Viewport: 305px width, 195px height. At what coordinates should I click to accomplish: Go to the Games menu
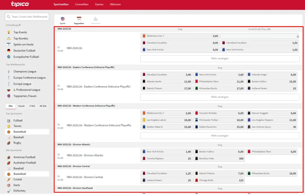click(x=99, y=4)
